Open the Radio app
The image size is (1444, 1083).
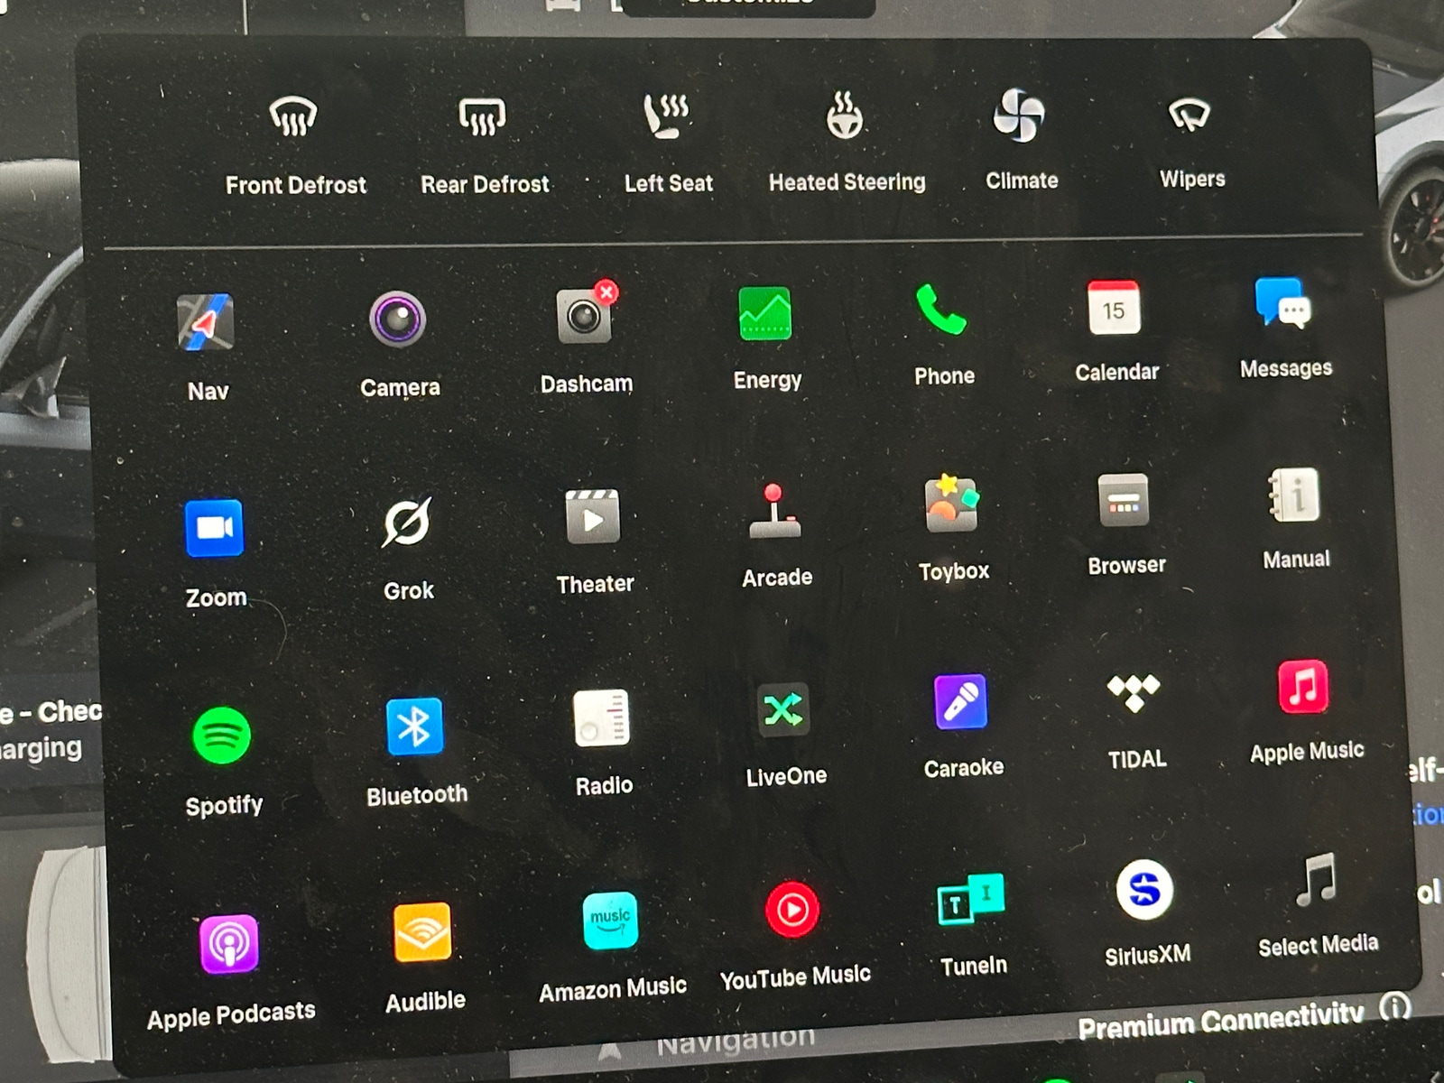pyautogui.click(x=601, y=718)
